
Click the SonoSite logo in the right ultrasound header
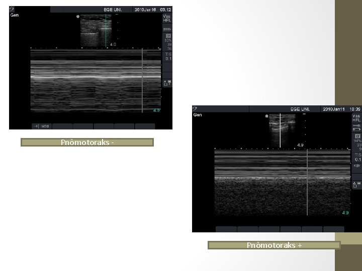click(x=195, y=108)
